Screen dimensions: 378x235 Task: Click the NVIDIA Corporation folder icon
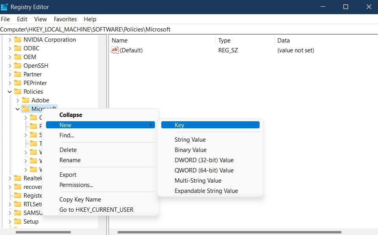tap(18, 40)
